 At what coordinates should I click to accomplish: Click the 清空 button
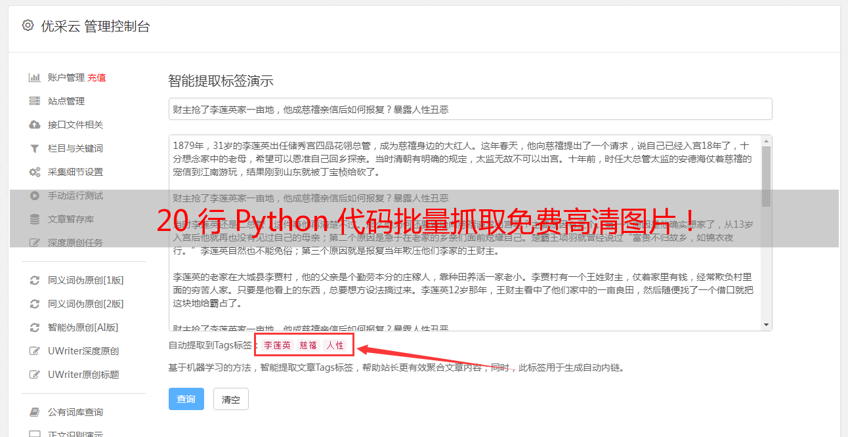pos(231,399)
